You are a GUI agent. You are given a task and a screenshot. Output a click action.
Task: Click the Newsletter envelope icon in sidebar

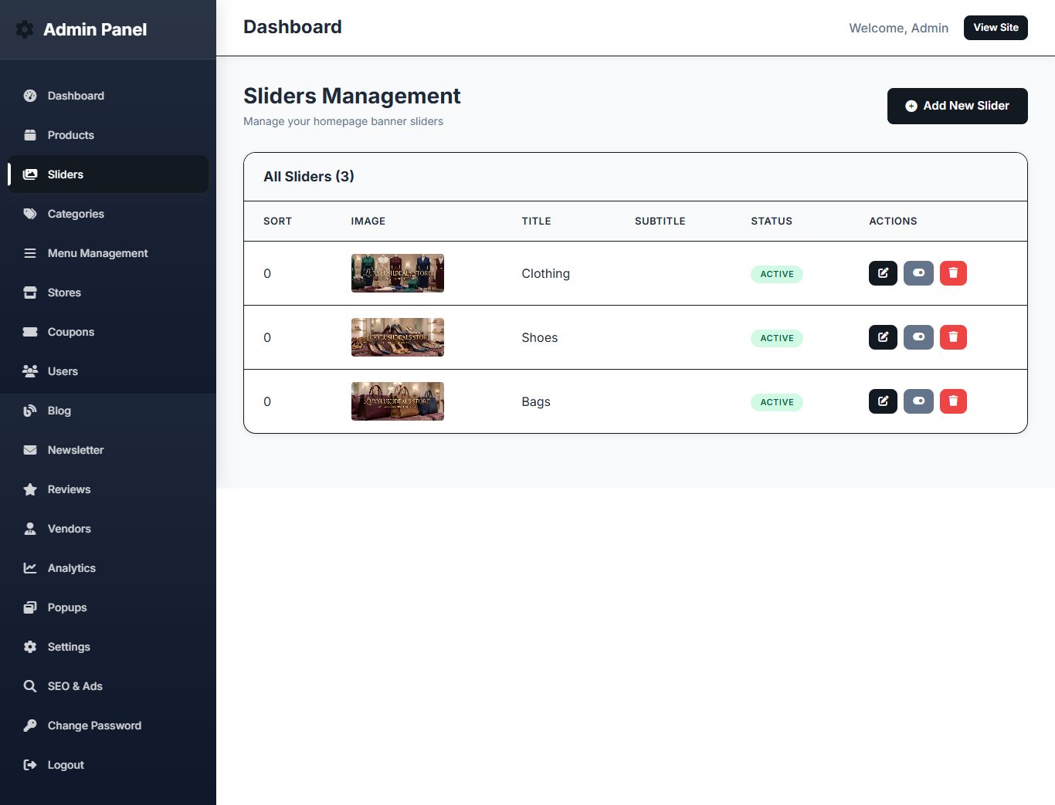[x=30, y=450]
